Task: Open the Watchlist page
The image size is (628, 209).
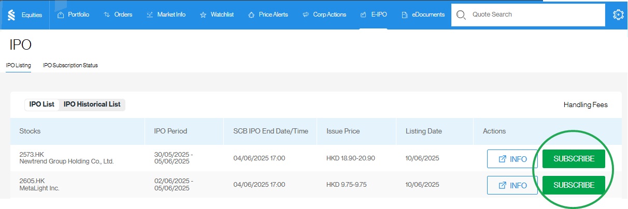Action: tap(217, 14)
